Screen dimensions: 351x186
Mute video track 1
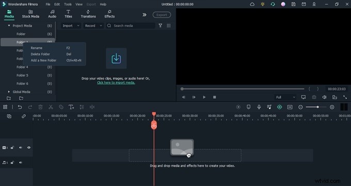pyautogui.click(x=21, y=147)
